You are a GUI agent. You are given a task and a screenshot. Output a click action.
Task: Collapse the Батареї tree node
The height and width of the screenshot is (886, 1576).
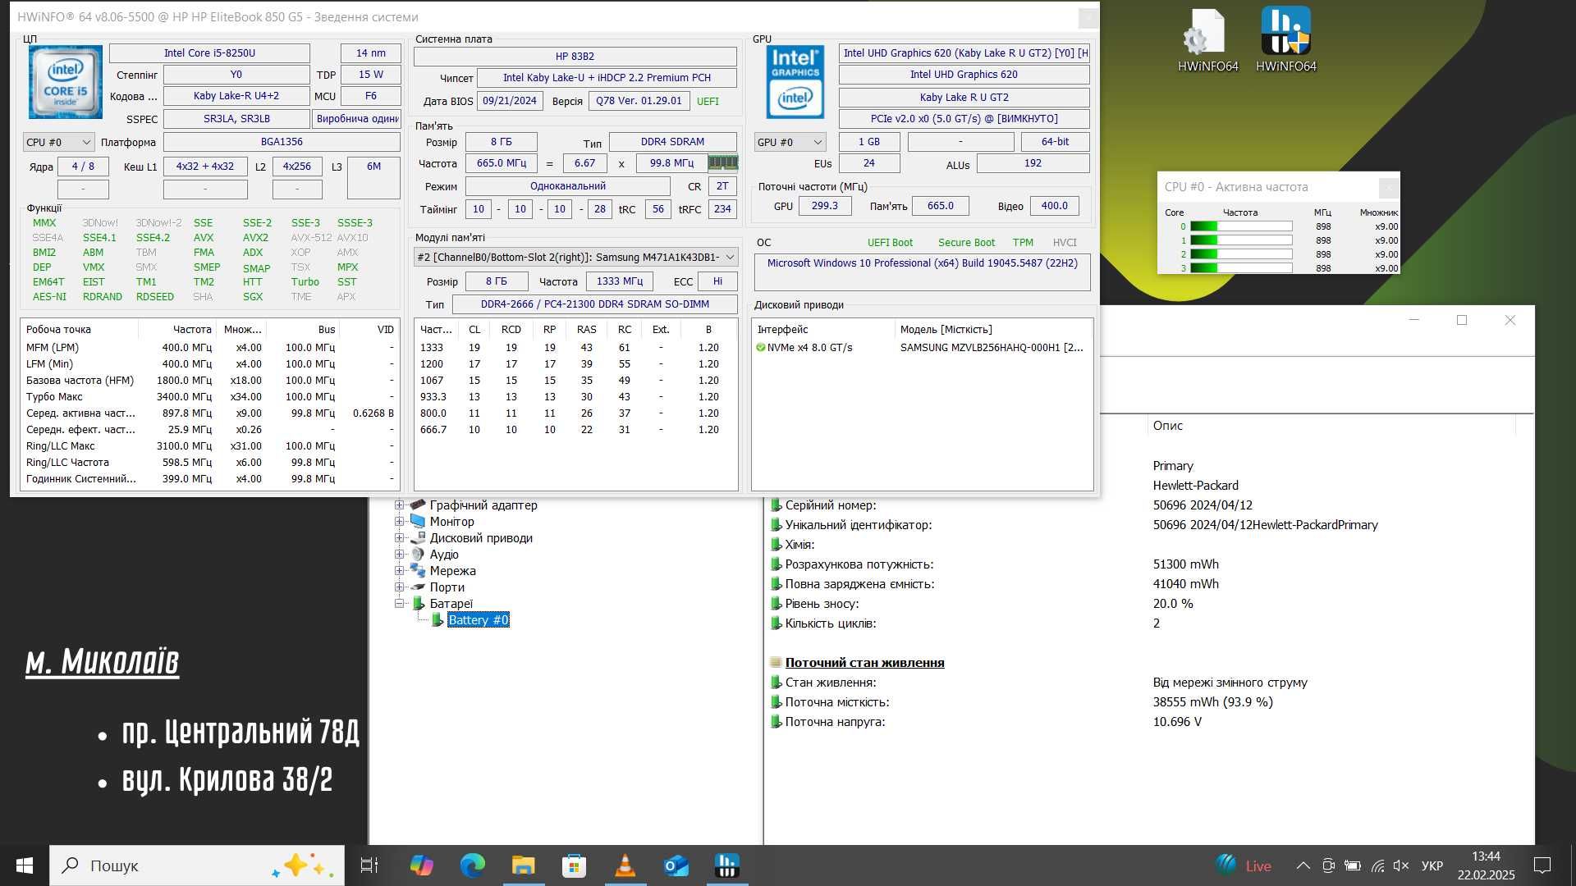[x=399, y=604]
